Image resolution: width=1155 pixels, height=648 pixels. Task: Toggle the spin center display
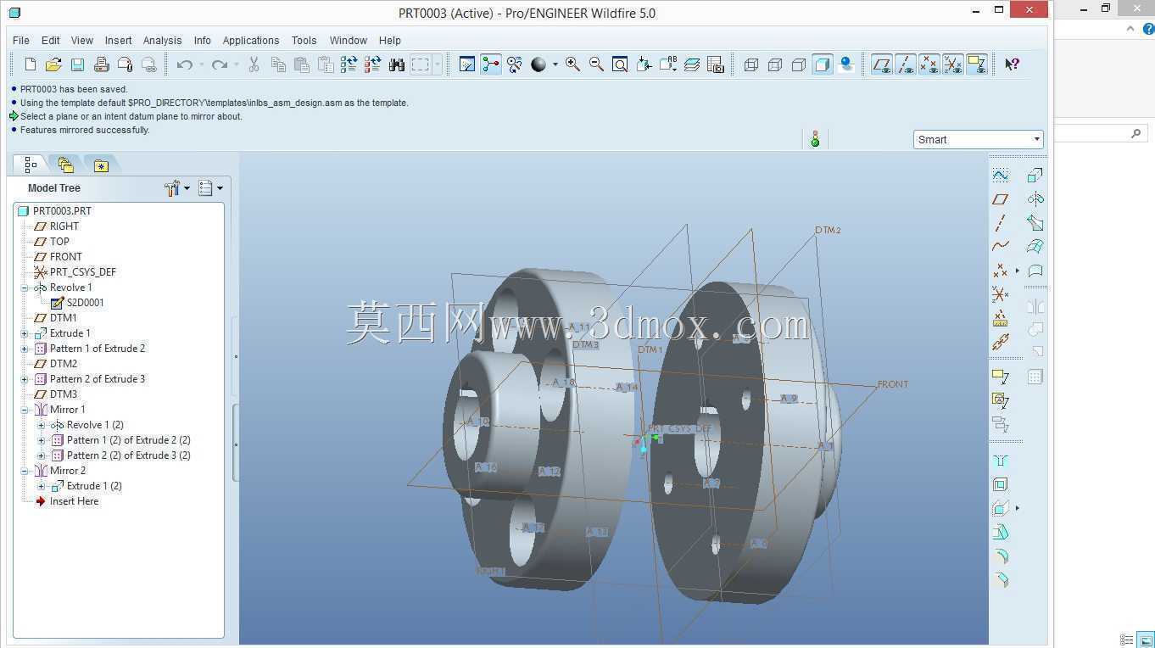491,64
